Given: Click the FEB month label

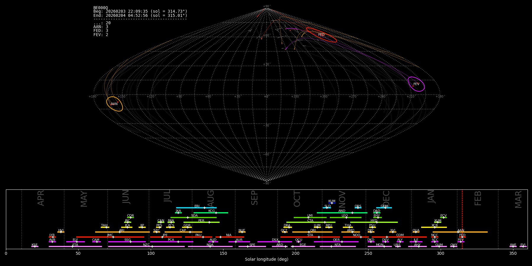Looking at the screenshot, I should tap(478, 198).
